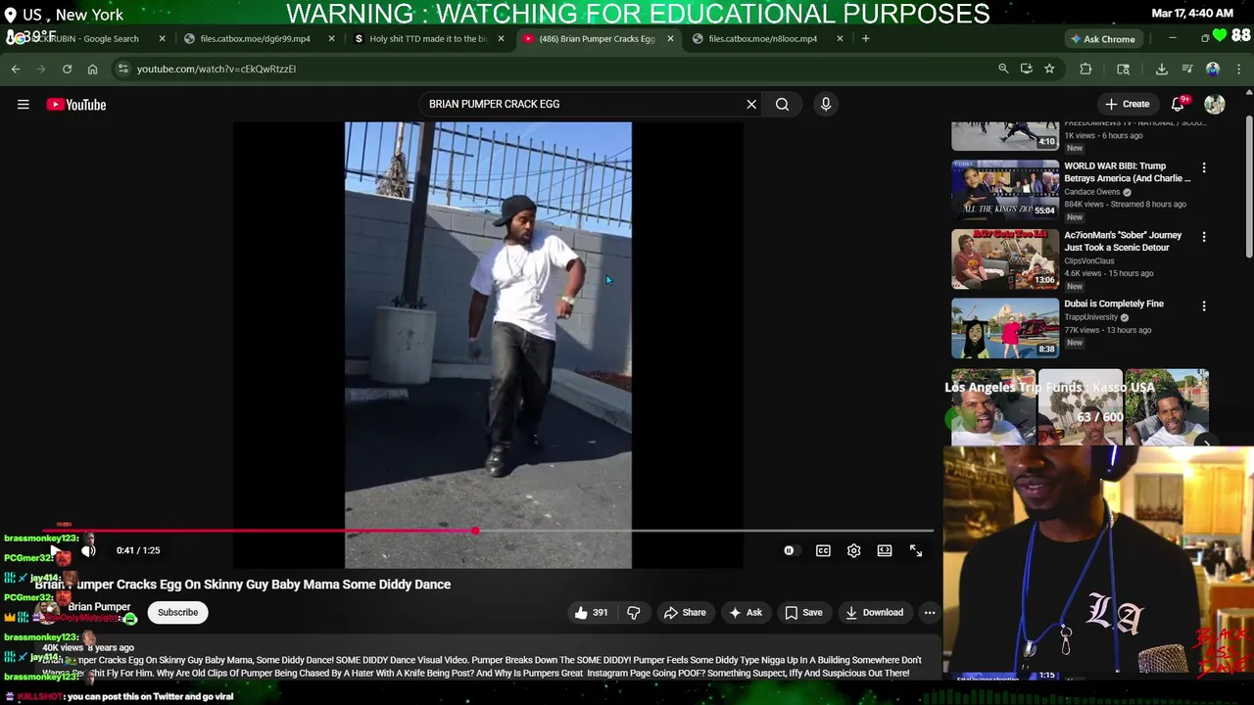Screen dimensions: 1254x705
Task: Close the dg6r99.mp4 tab
Action: coord(331,38)
